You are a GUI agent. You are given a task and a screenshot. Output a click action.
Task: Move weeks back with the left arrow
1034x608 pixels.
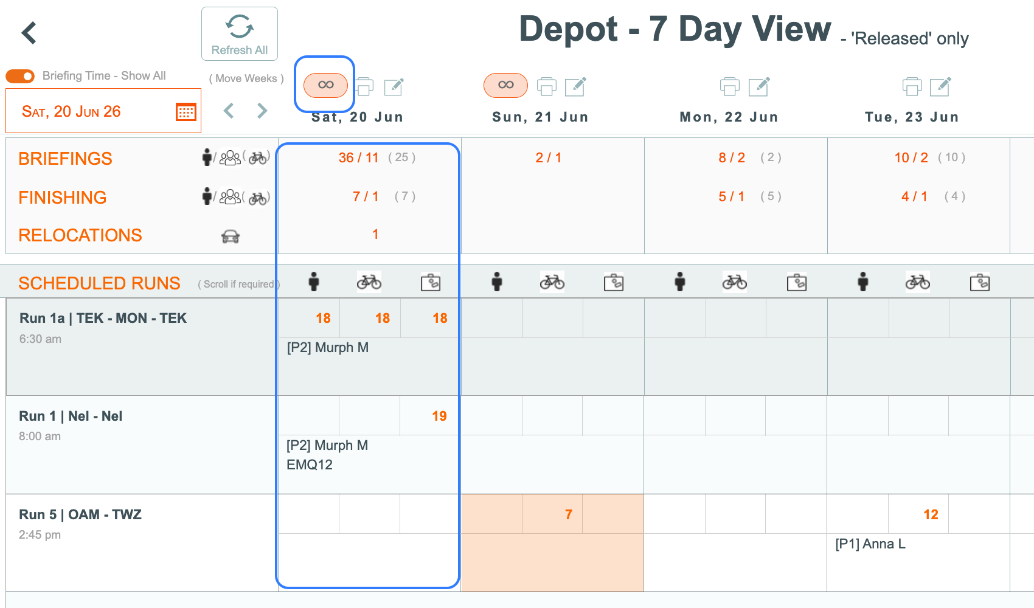pos(229,111)
